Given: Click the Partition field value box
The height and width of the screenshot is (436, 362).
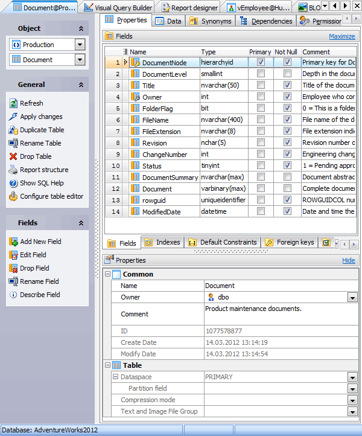Looking at the screenshot, I should tap(276, 388).
